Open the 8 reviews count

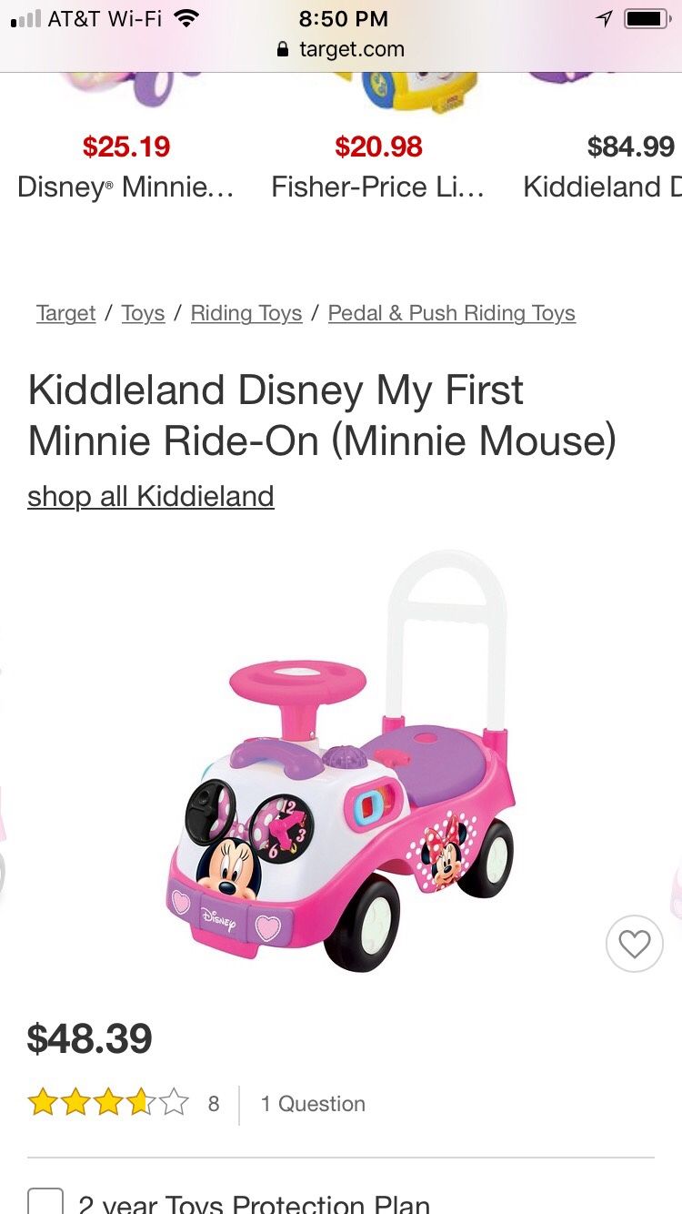pos(214,1104)
